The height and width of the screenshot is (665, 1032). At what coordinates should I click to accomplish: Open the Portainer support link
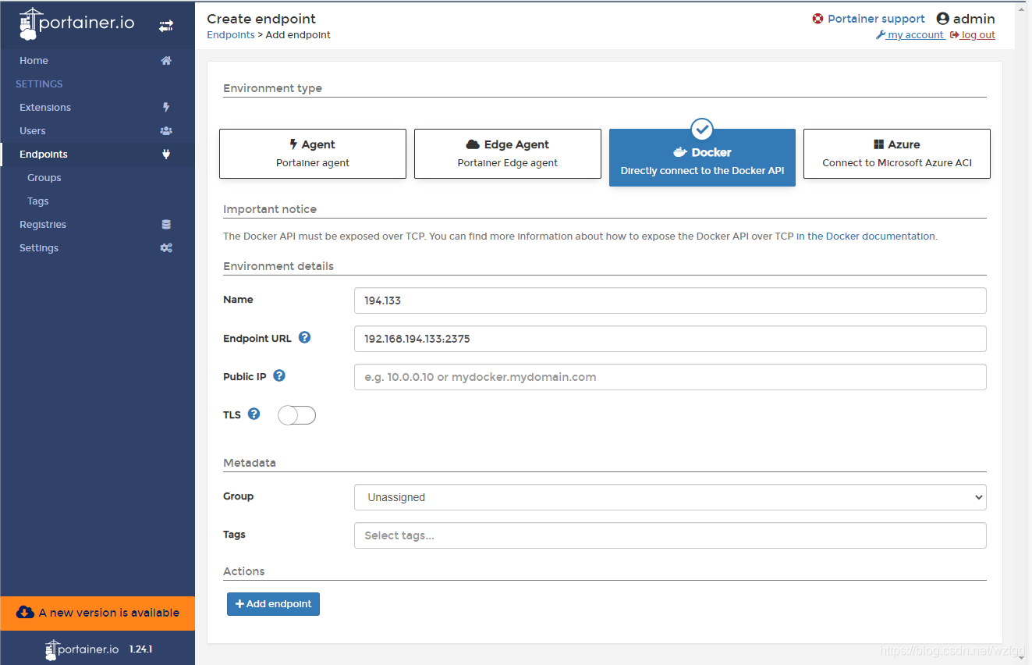click(x=876, y=19)
